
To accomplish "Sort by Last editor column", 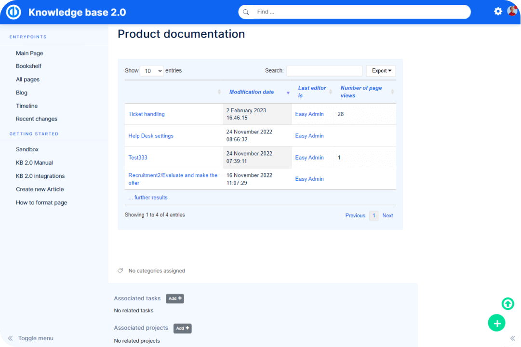I will 312,92.
